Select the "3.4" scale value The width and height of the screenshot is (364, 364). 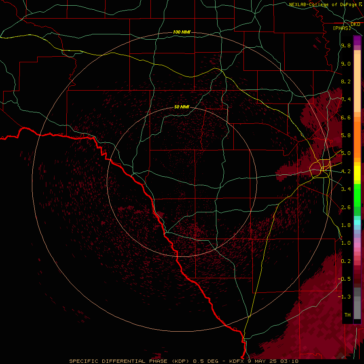click(346, 189)
